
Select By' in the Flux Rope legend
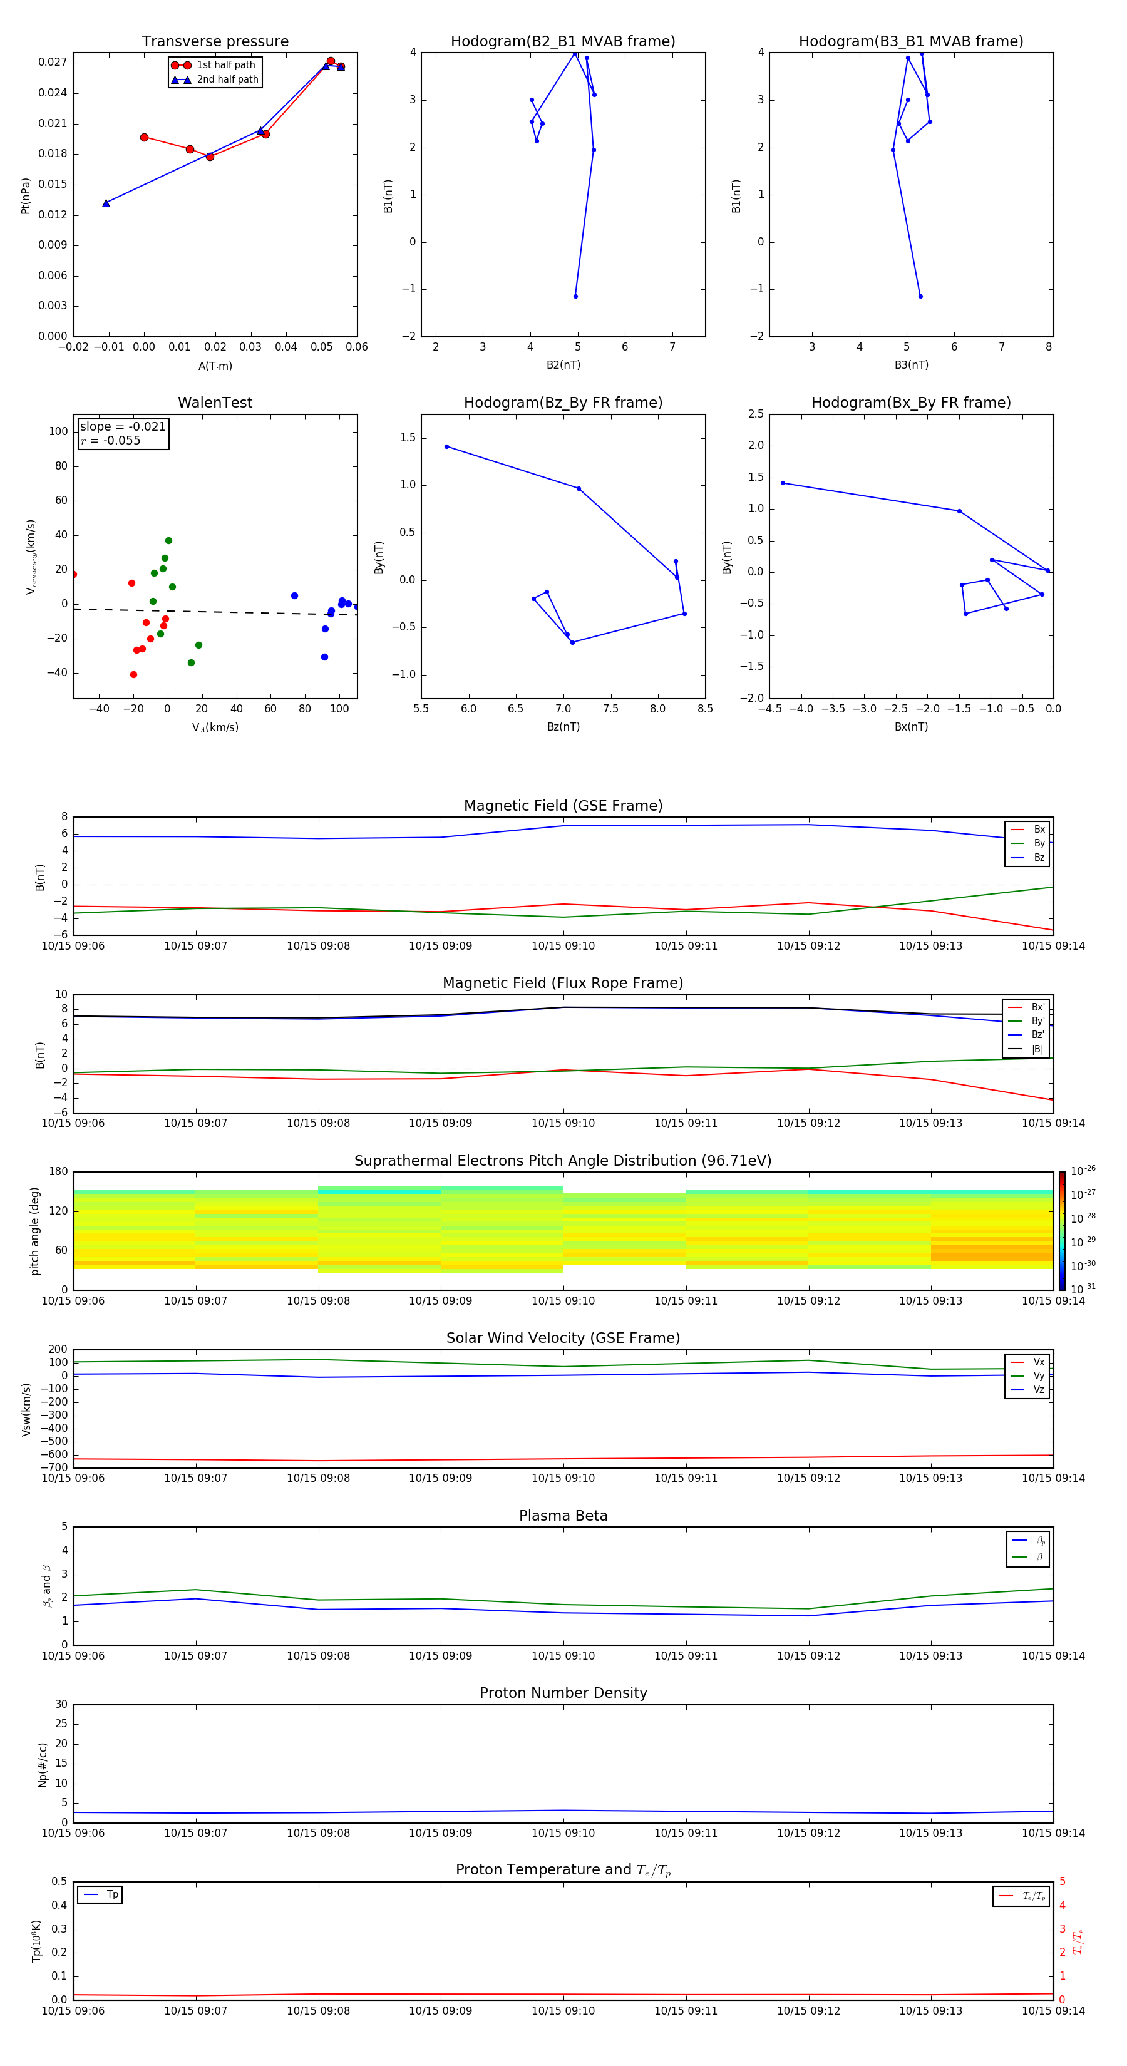1026,1021
